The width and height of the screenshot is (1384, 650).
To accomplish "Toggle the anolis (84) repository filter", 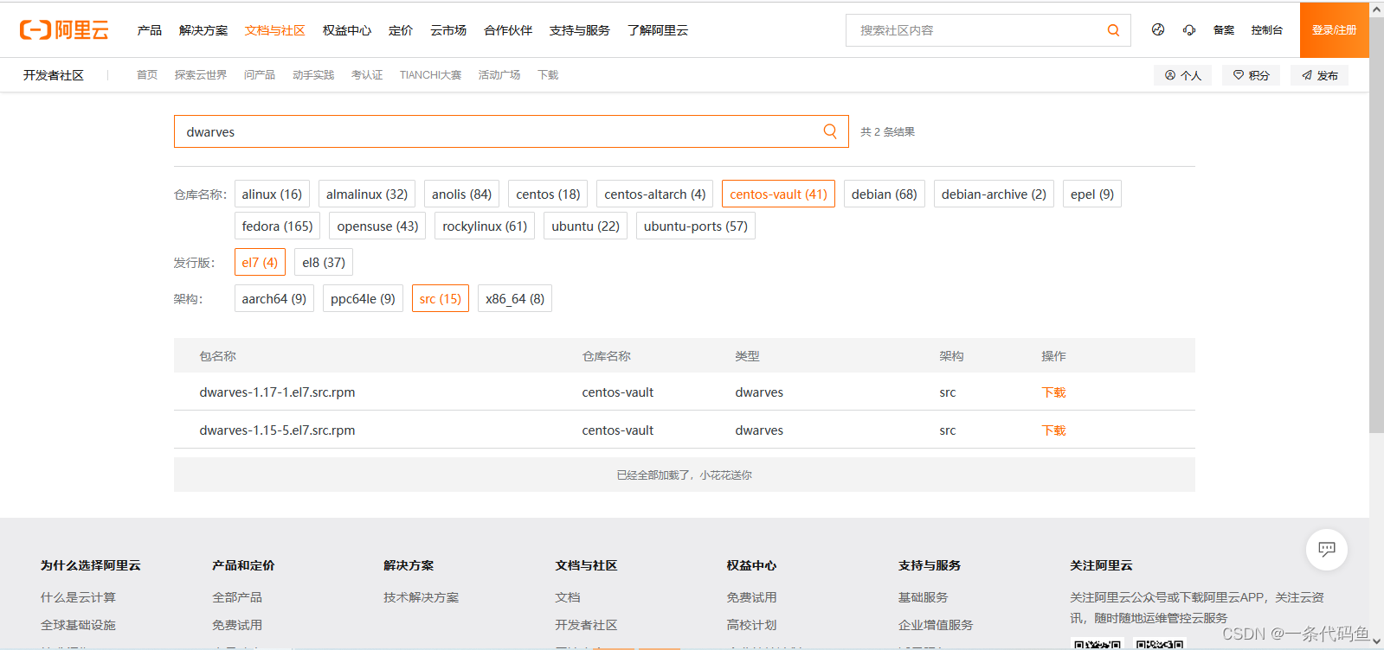I will point(461,194).
